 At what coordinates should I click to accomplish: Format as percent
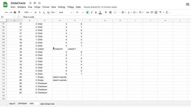pos(40,12)
